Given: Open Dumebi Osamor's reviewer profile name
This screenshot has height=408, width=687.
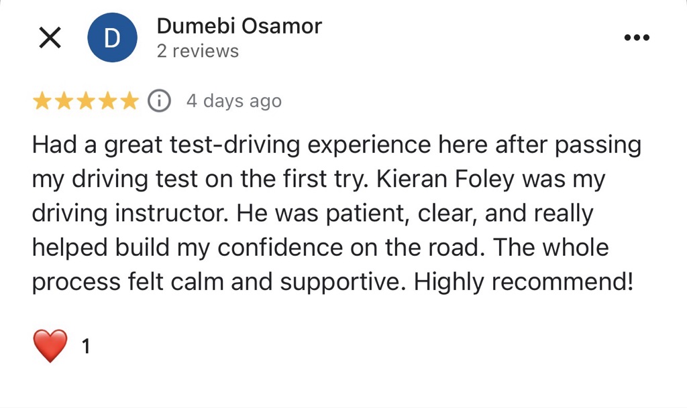Looking at the screenshot, I should pos(239,26).
